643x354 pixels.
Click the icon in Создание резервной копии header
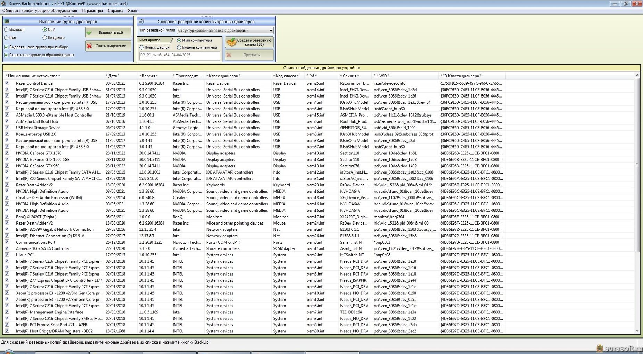coord(141,22)
